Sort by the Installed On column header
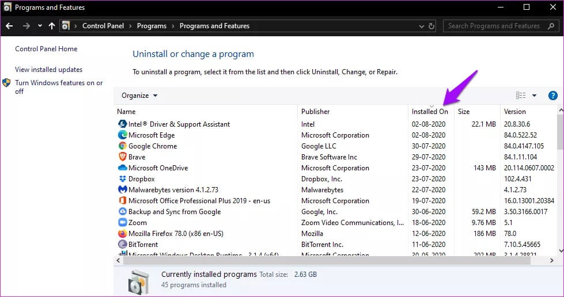This screenshot has height=297, width=564. point(431,112)
